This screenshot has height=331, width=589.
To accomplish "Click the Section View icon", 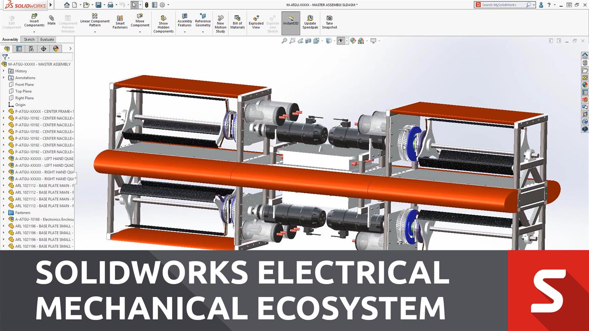I will tap(309, 40).
